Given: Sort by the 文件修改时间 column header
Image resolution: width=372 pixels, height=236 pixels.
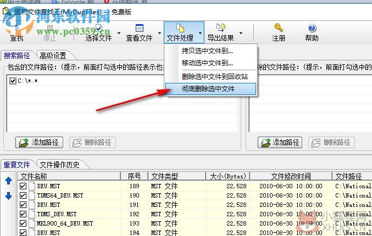Looking at the screenshot, I should click(x=291, y=176).
